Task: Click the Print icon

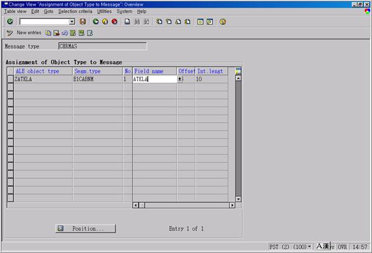Action: (128, 22)
